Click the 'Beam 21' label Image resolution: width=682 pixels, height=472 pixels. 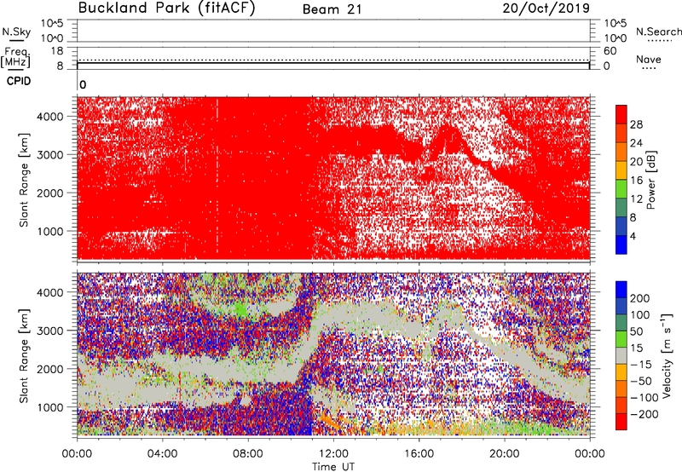332,9
